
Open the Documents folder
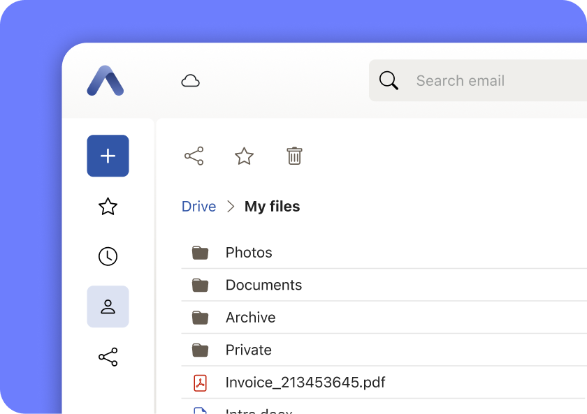(x=263, y=285)
